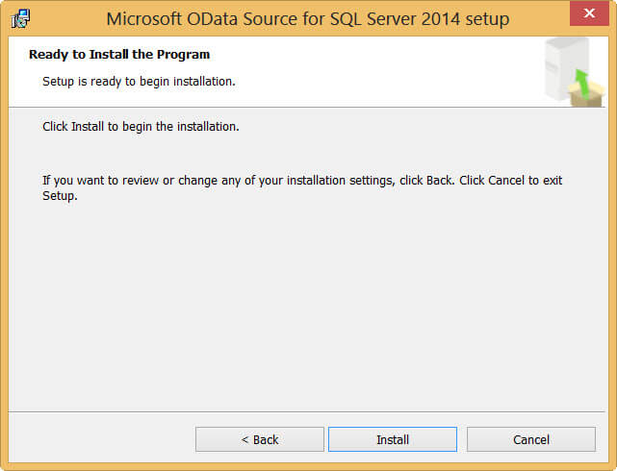Open the installer system menu icon
This screenshot has height=471, width=617.
point(20,19)
